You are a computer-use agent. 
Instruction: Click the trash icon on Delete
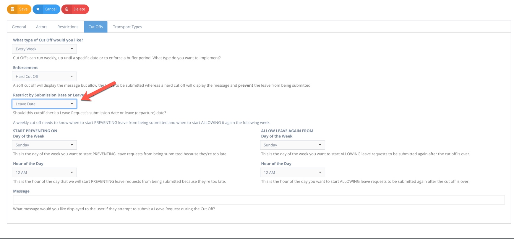[67, 9]
